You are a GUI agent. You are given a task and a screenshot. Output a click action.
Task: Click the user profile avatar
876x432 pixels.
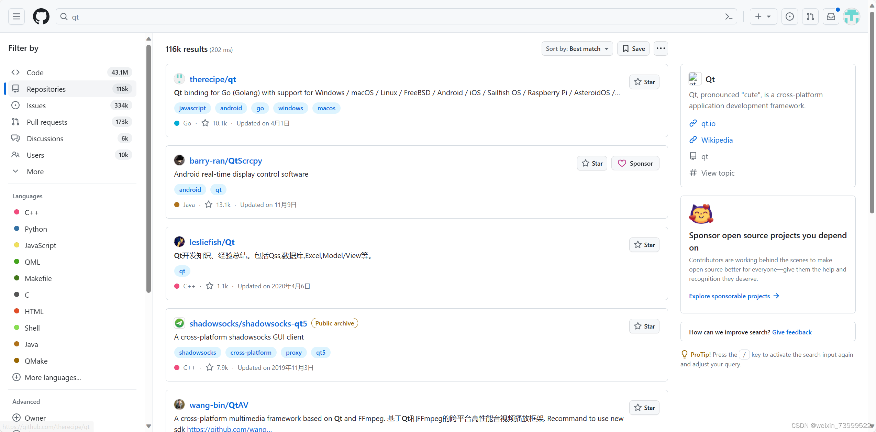(x=852, y=16)
